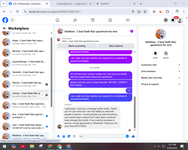Open the GIF picker icon

pyautogui.click(x=74, y=136)
